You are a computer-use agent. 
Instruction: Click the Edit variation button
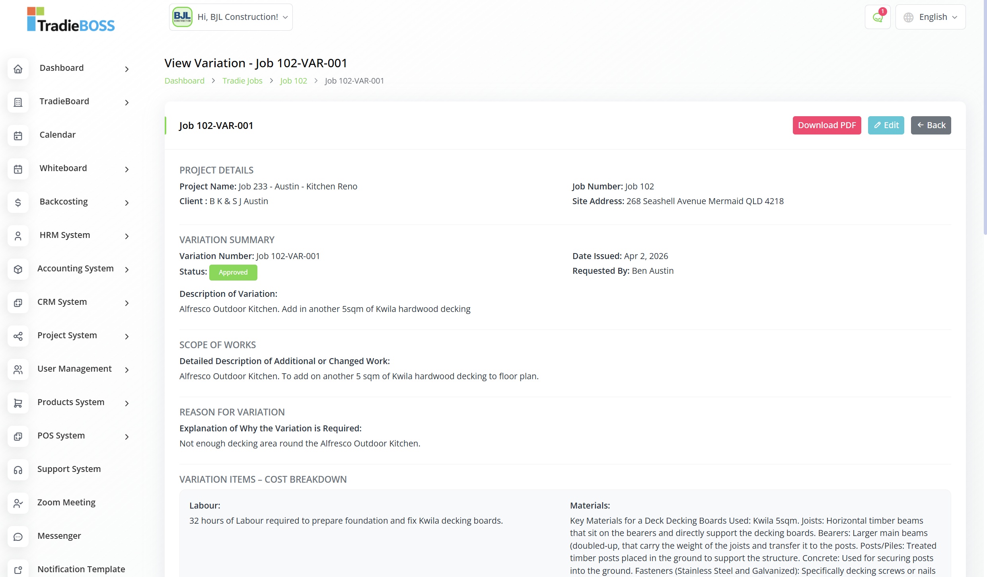click(886, 125)
